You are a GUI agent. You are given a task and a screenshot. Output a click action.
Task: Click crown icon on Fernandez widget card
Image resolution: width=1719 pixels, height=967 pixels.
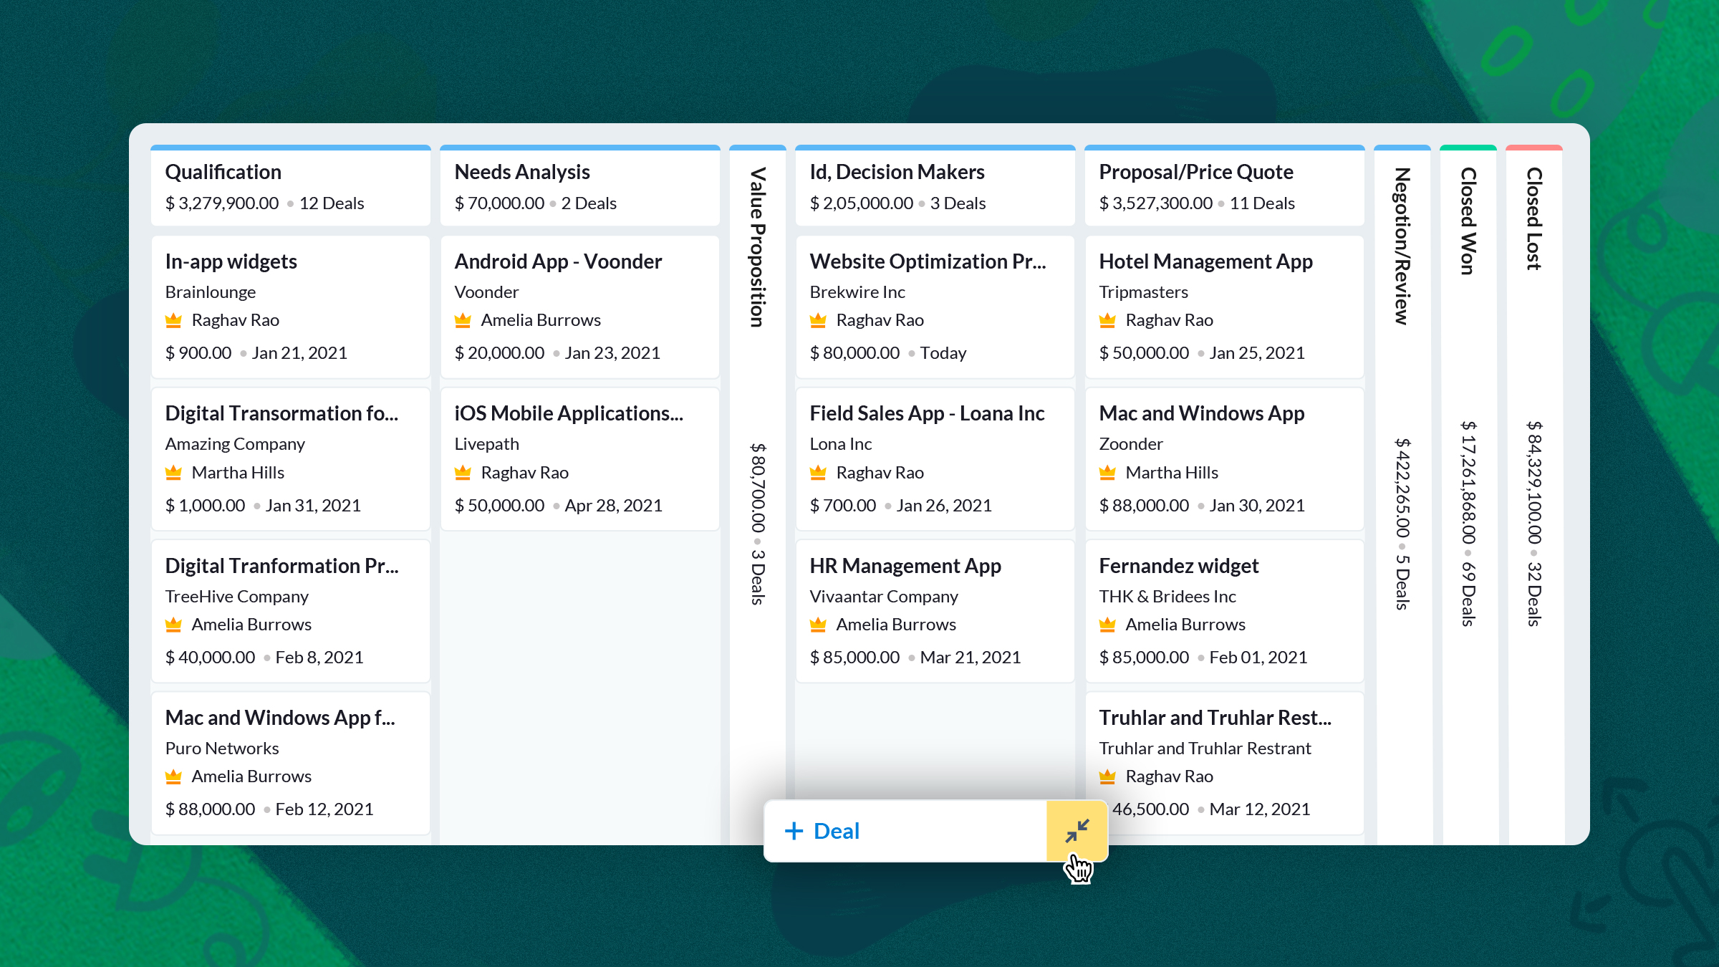[x=1107, y=625]
